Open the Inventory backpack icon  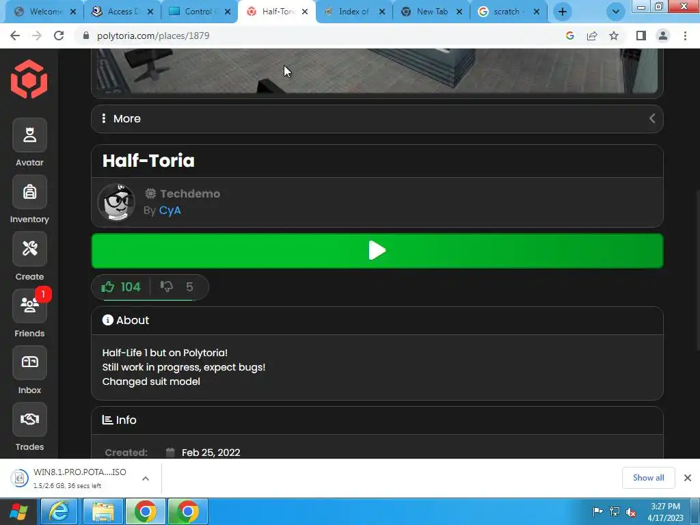point(29,192)
